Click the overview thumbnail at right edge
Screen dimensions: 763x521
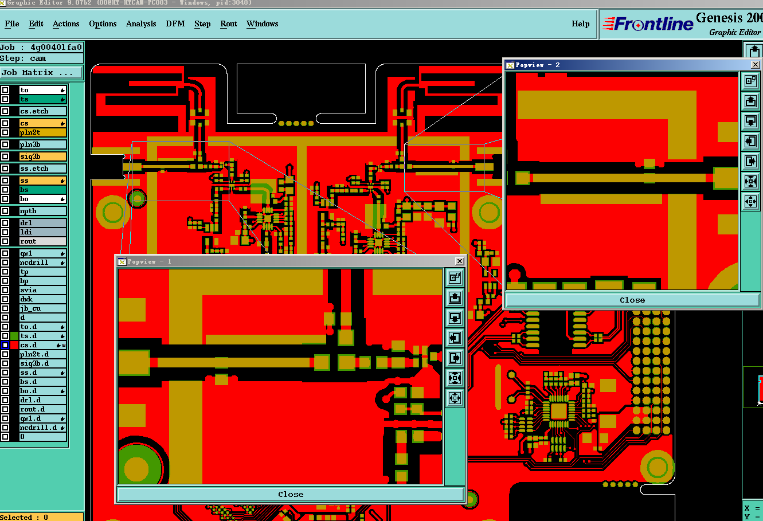point(753,387)
